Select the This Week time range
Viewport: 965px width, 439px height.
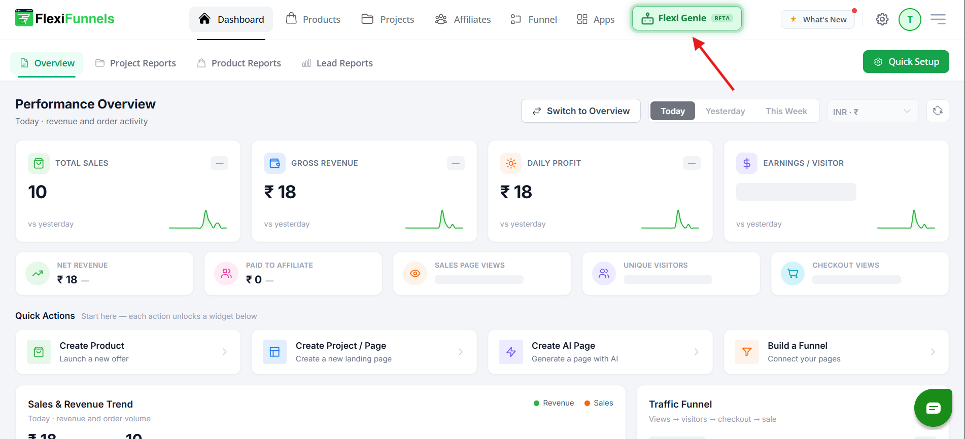(786, 111)
